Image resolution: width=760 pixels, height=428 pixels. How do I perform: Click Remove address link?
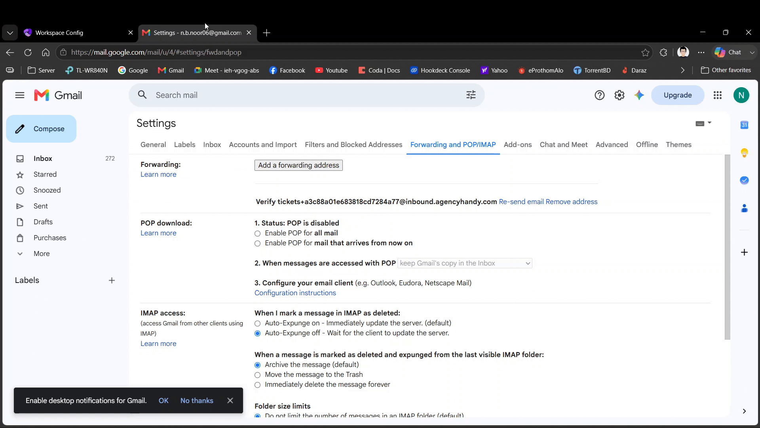[572, 202]
